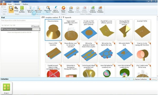
Task: Open Array 1 in Collection
Action: (x=7, y=88)
